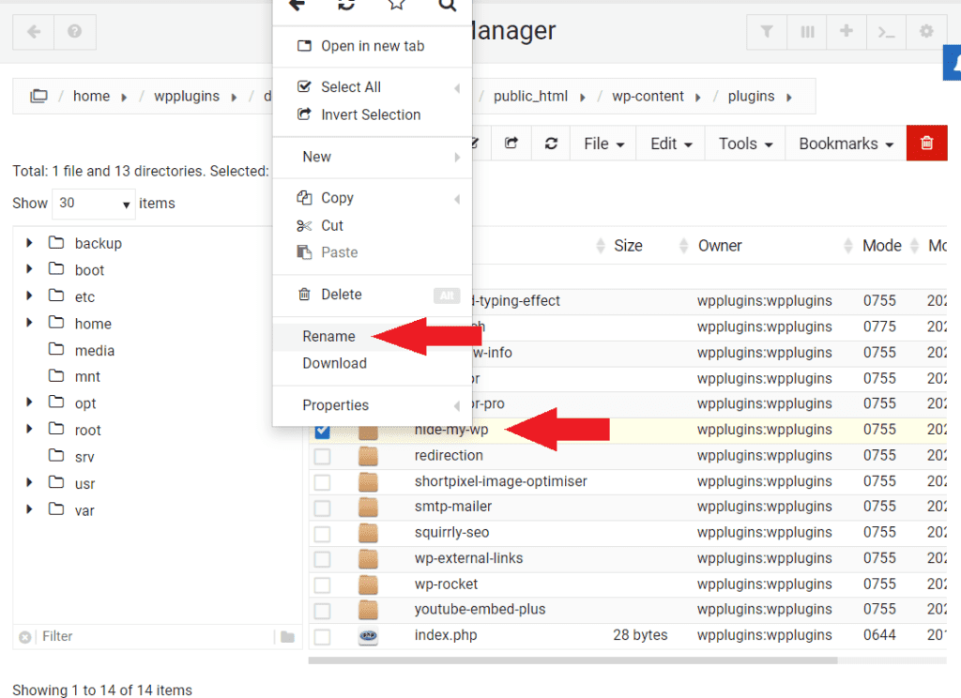
Task: Select the columns layout icon
Action: tap(806, 31)
